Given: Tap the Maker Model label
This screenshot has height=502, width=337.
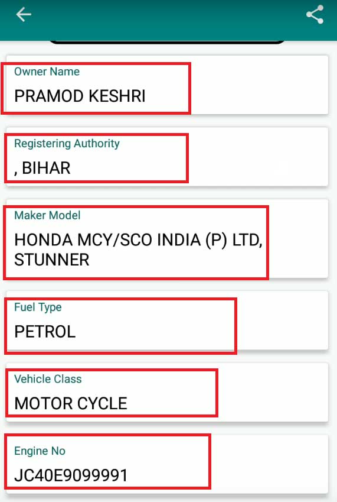Looking at the screenshot, I should tap(47, 215).
